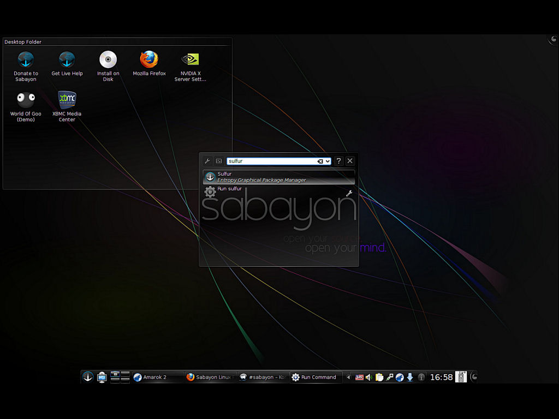Image resolution: width=559 pixels, height=419 pixels.
Task: Open NVIDIA X Server Settings
Action: pos(190,60)
